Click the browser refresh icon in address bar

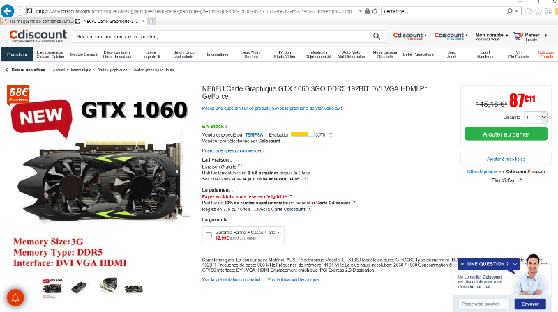point(375,11)
